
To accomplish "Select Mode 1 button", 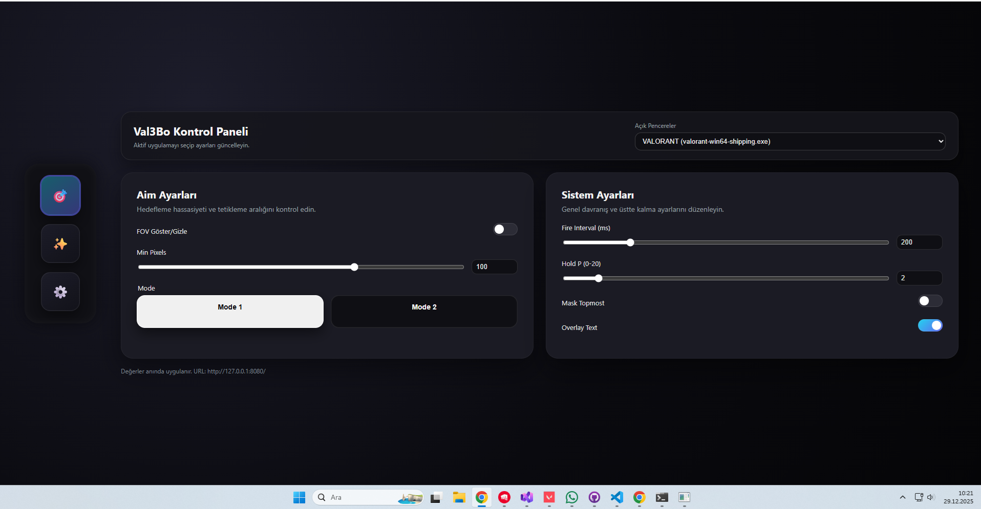I will coord(230,311).
